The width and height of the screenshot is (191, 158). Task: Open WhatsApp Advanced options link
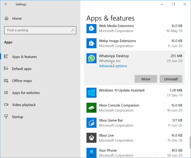[x=113, y=66]
